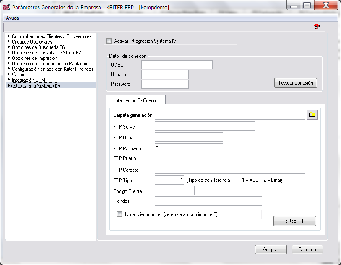The height and width of the screenshot is (265, 341).
Task: Expand Opciones de Consulta de Stock F7 arrow
Action: coord(9,52)
